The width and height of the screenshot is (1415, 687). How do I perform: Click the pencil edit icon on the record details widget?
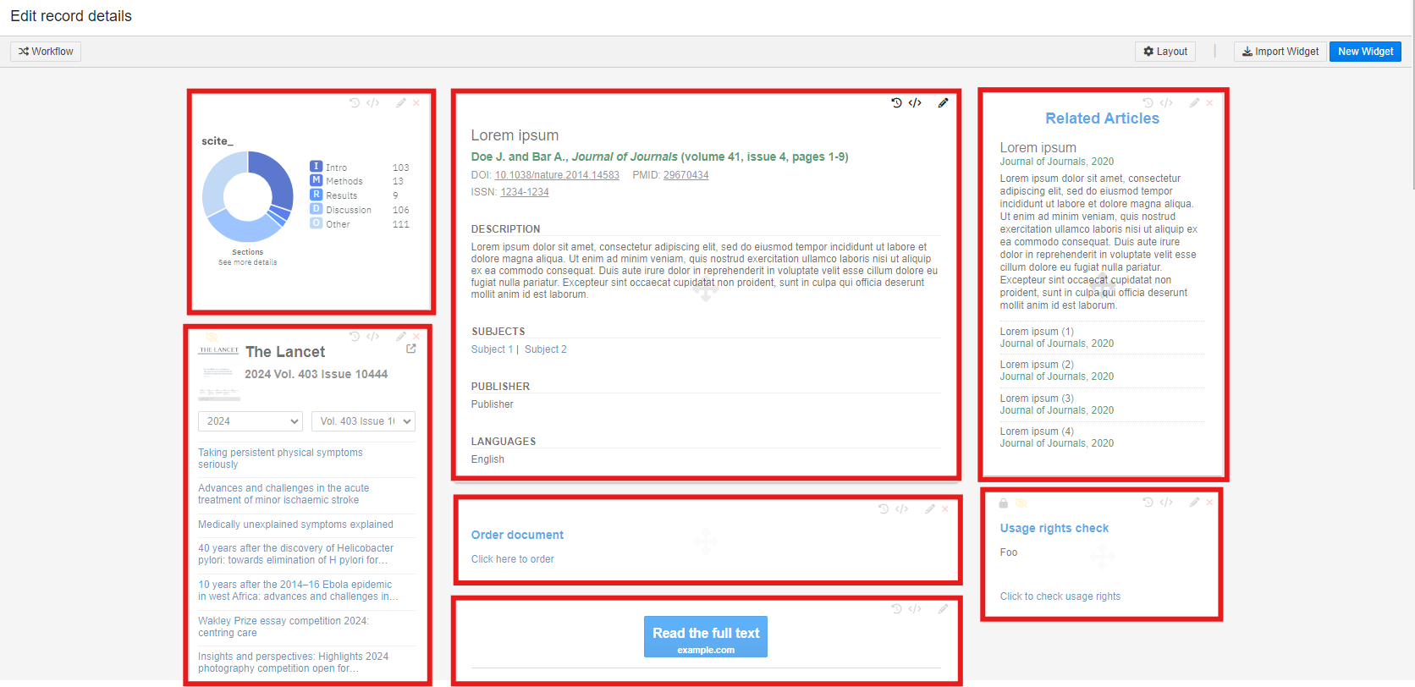pyautogui.click(x=943, y=103)
